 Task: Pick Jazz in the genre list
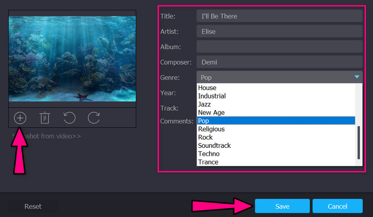tap(205, 105)
